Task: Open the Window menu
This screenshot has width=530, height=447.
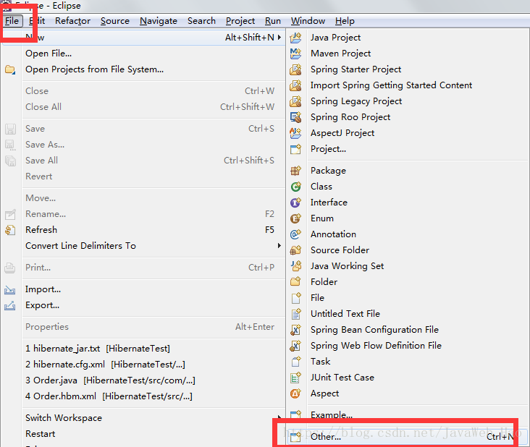Action: click(308, 21)
